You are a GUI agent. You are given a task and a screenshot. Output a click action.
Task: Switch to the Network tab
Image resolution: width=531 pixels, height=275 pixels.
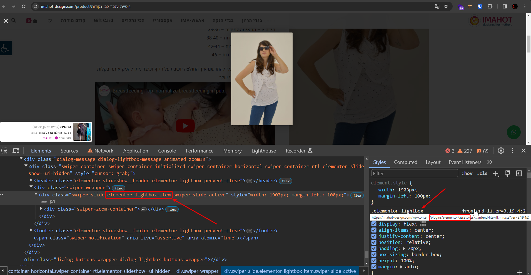click(x=101, y=151)
